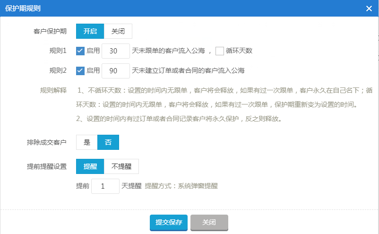Click the 保护期规则 dialog title
Viewport: 379px width, 234px height.
click(x=23, y=9)
